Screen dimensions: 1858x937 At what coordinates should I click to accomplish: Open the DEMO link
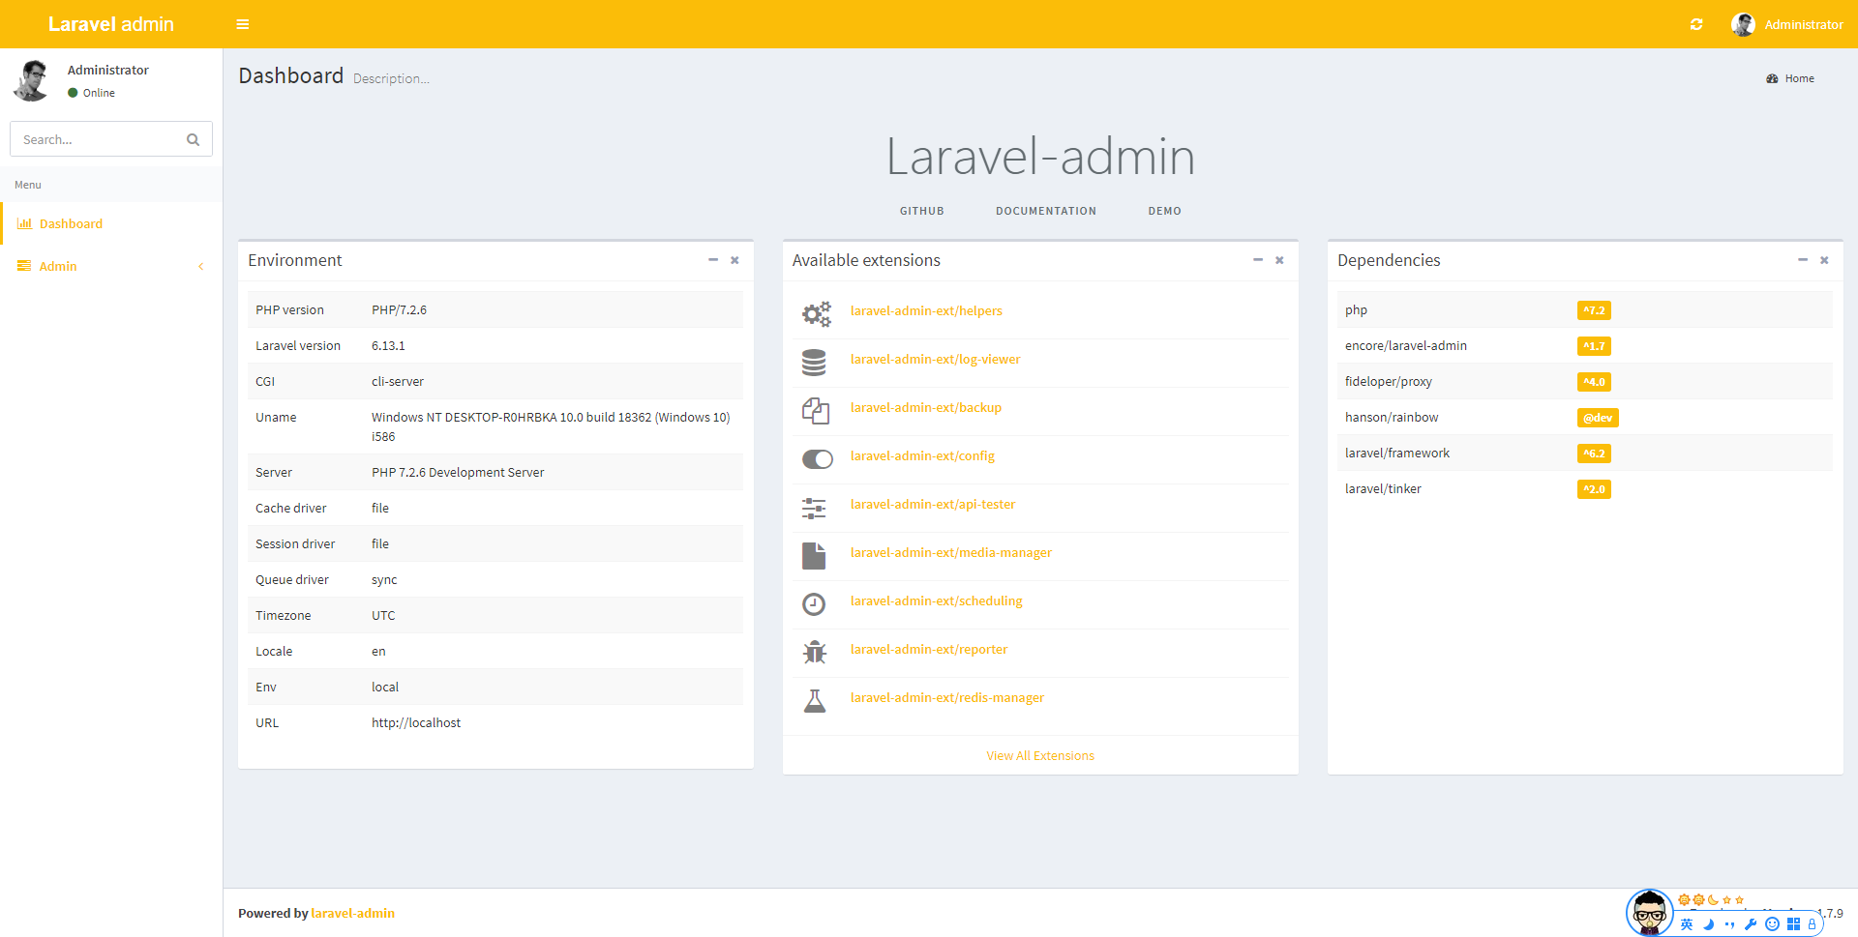pos(1164,211)
